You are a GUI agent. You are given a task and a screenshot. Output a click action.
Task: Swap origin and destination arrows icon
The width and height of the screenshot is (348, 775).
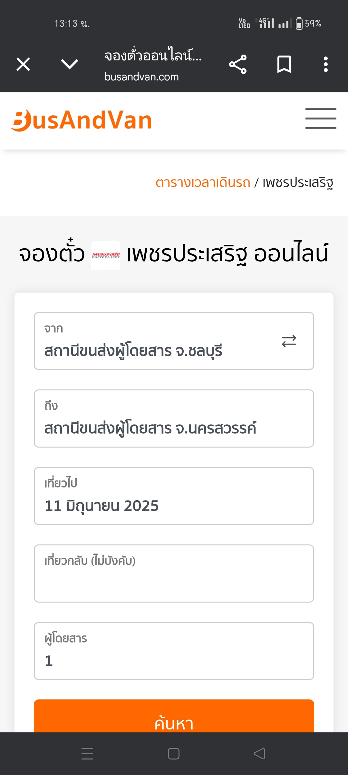pyautogui.click(x=289, y=341)
